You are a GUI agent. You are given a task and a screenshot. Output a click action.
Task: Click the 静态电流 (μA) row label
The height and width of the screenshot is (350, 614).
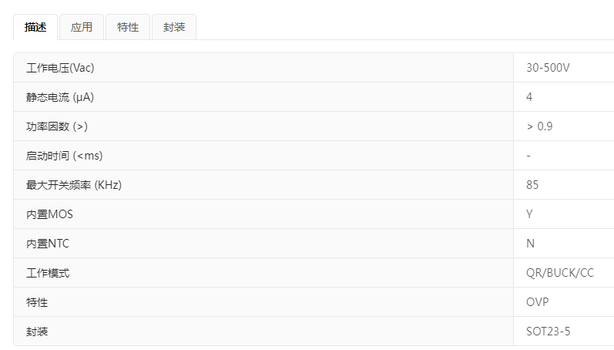pos(60,97)
